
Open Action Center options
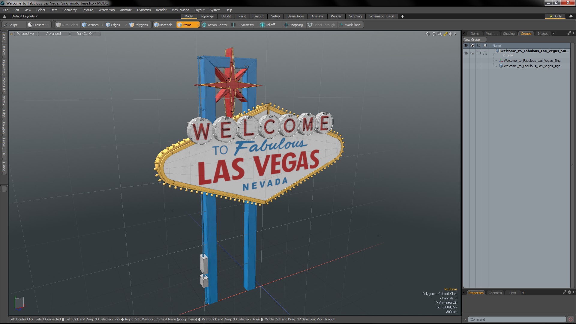click(x=215, y=25)
